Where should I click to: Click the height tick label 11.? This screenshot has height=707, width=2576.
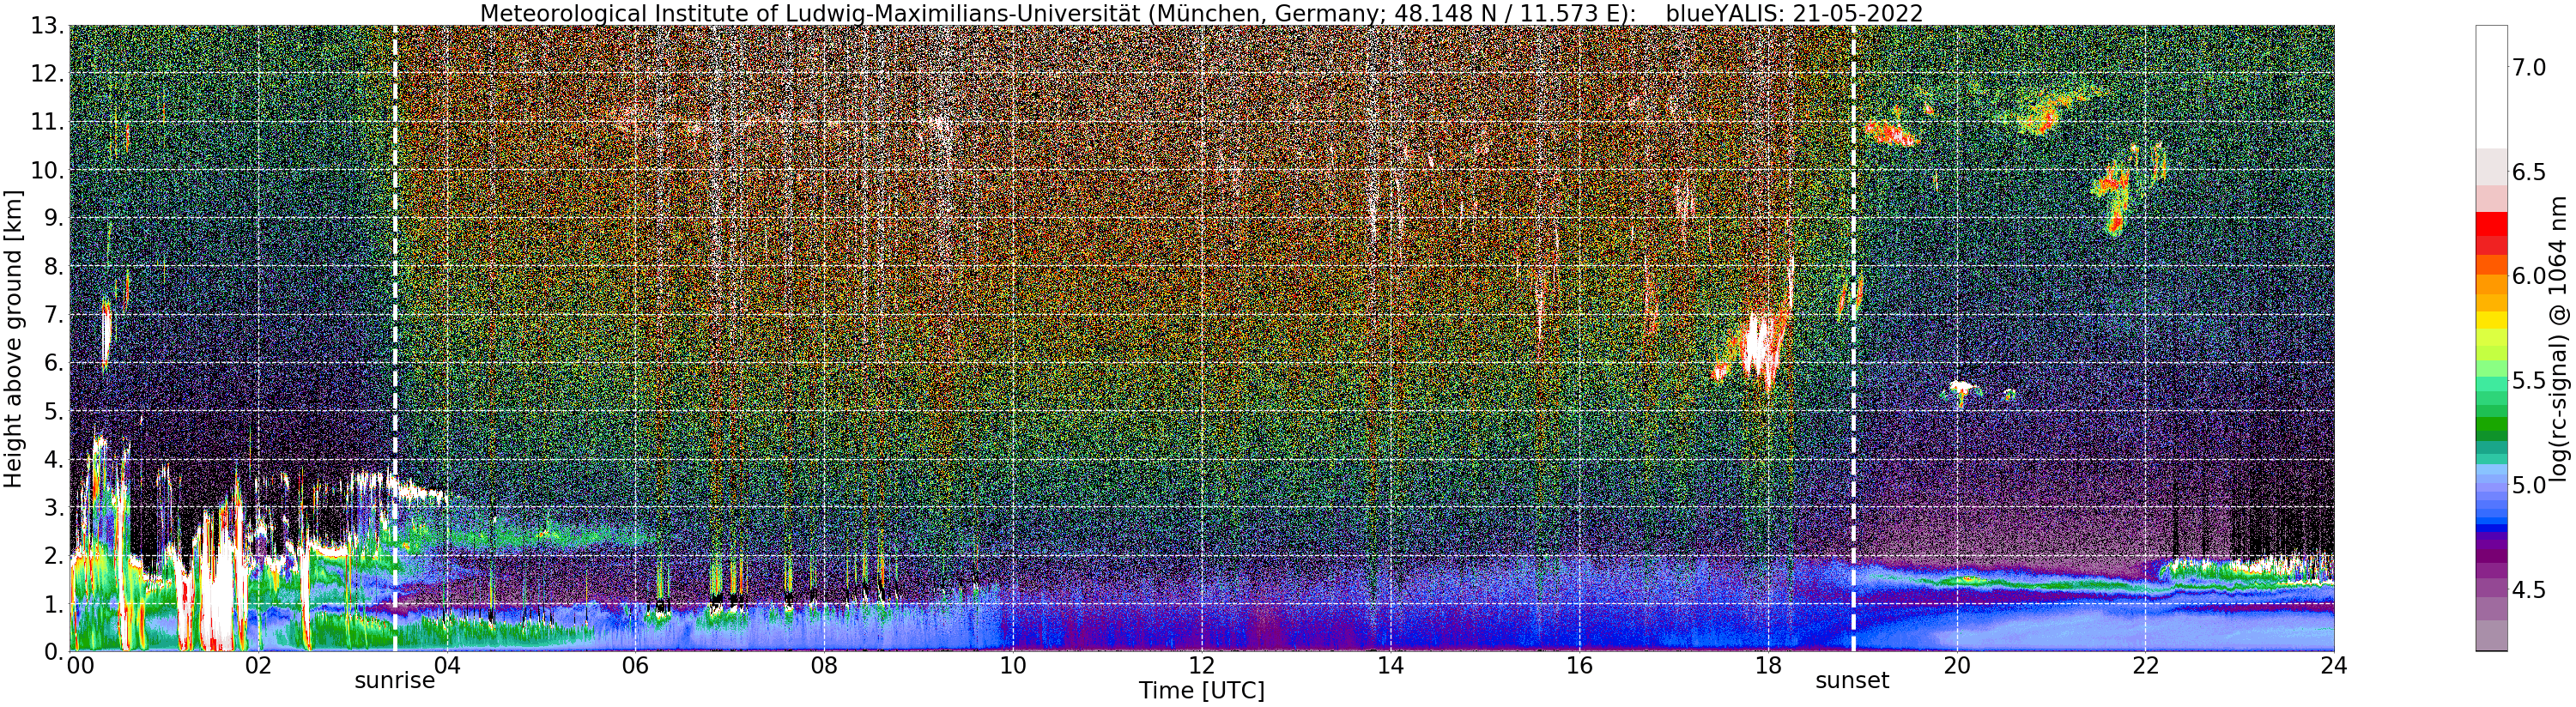[x=46, y=122]
